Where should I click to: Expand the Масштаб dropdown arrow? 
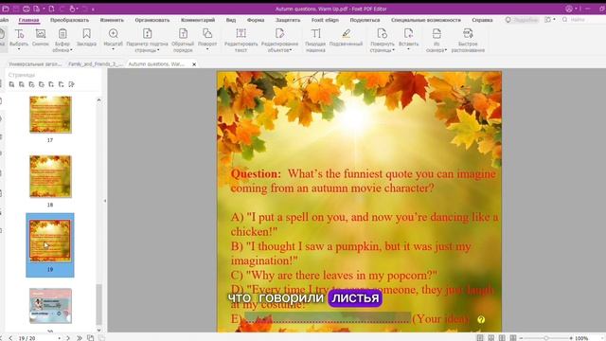pyautogui.click(x=114, y=49)
